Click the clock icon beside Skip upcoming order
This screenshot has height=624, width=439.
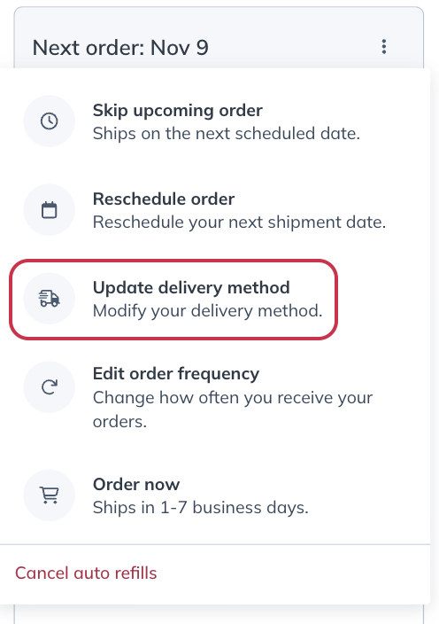tap(50, 121)
